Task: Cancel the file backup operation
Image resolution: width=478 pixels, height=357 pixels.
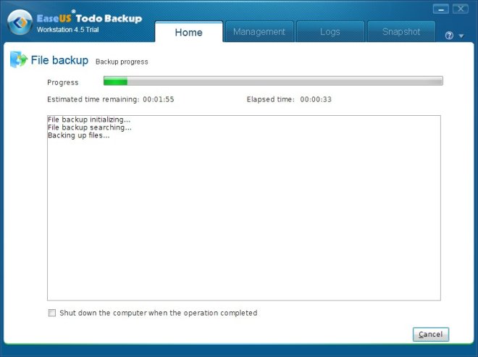Action: [430, 335]
